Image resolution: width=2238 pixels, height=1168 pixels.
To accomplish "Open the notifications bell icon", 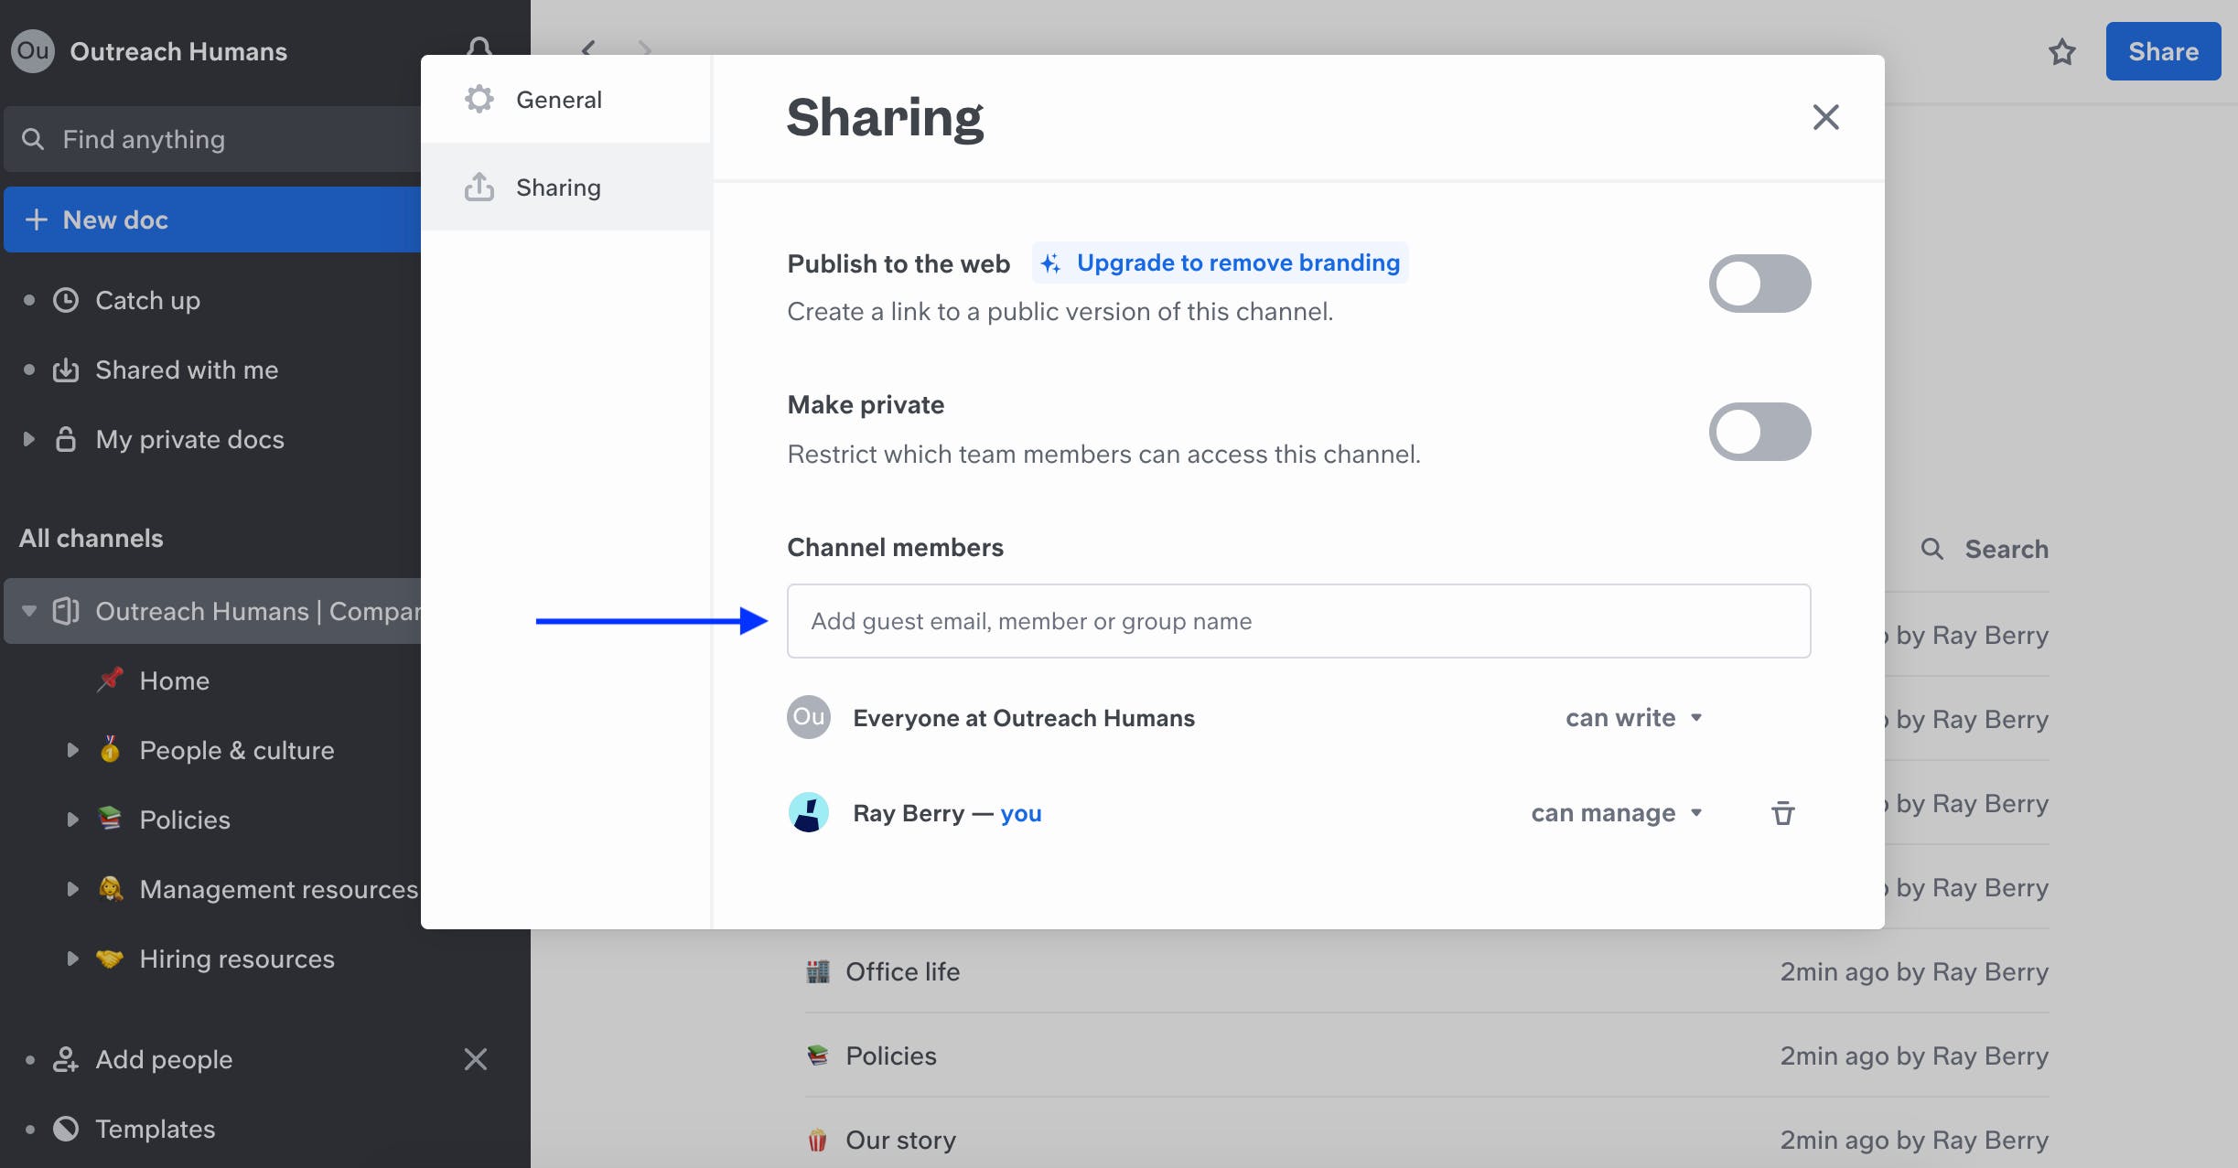I will pos(479,46).
